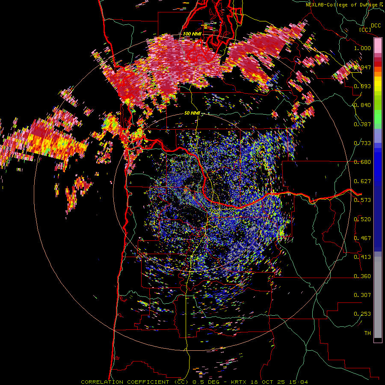Image resolution: width=385 pixels, height=385 pixels.
Task: Select the 0.787 scale value
Action: tap(362, 124)
